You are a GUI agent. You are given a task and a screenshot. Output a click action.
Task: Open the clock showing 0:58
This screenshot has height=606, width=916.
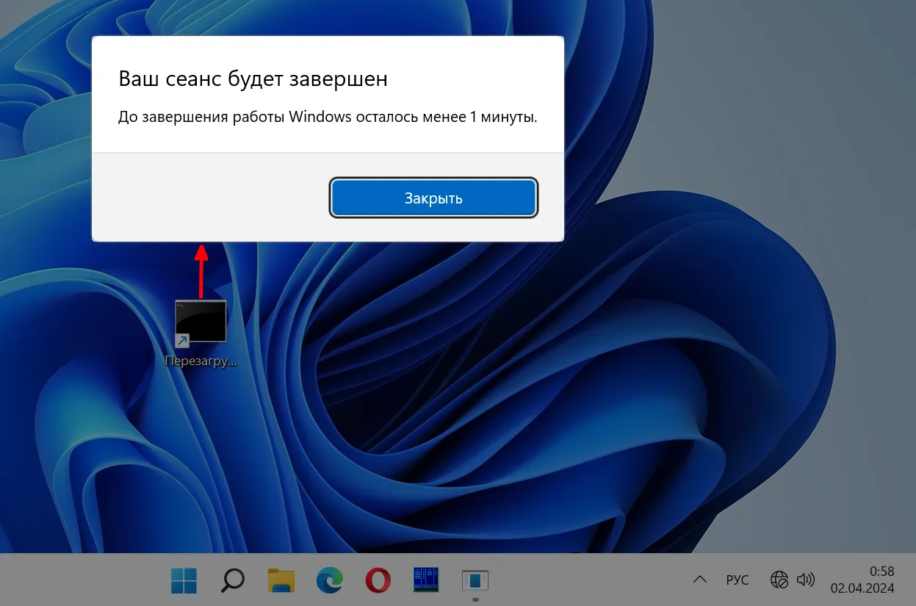(881, 571)
